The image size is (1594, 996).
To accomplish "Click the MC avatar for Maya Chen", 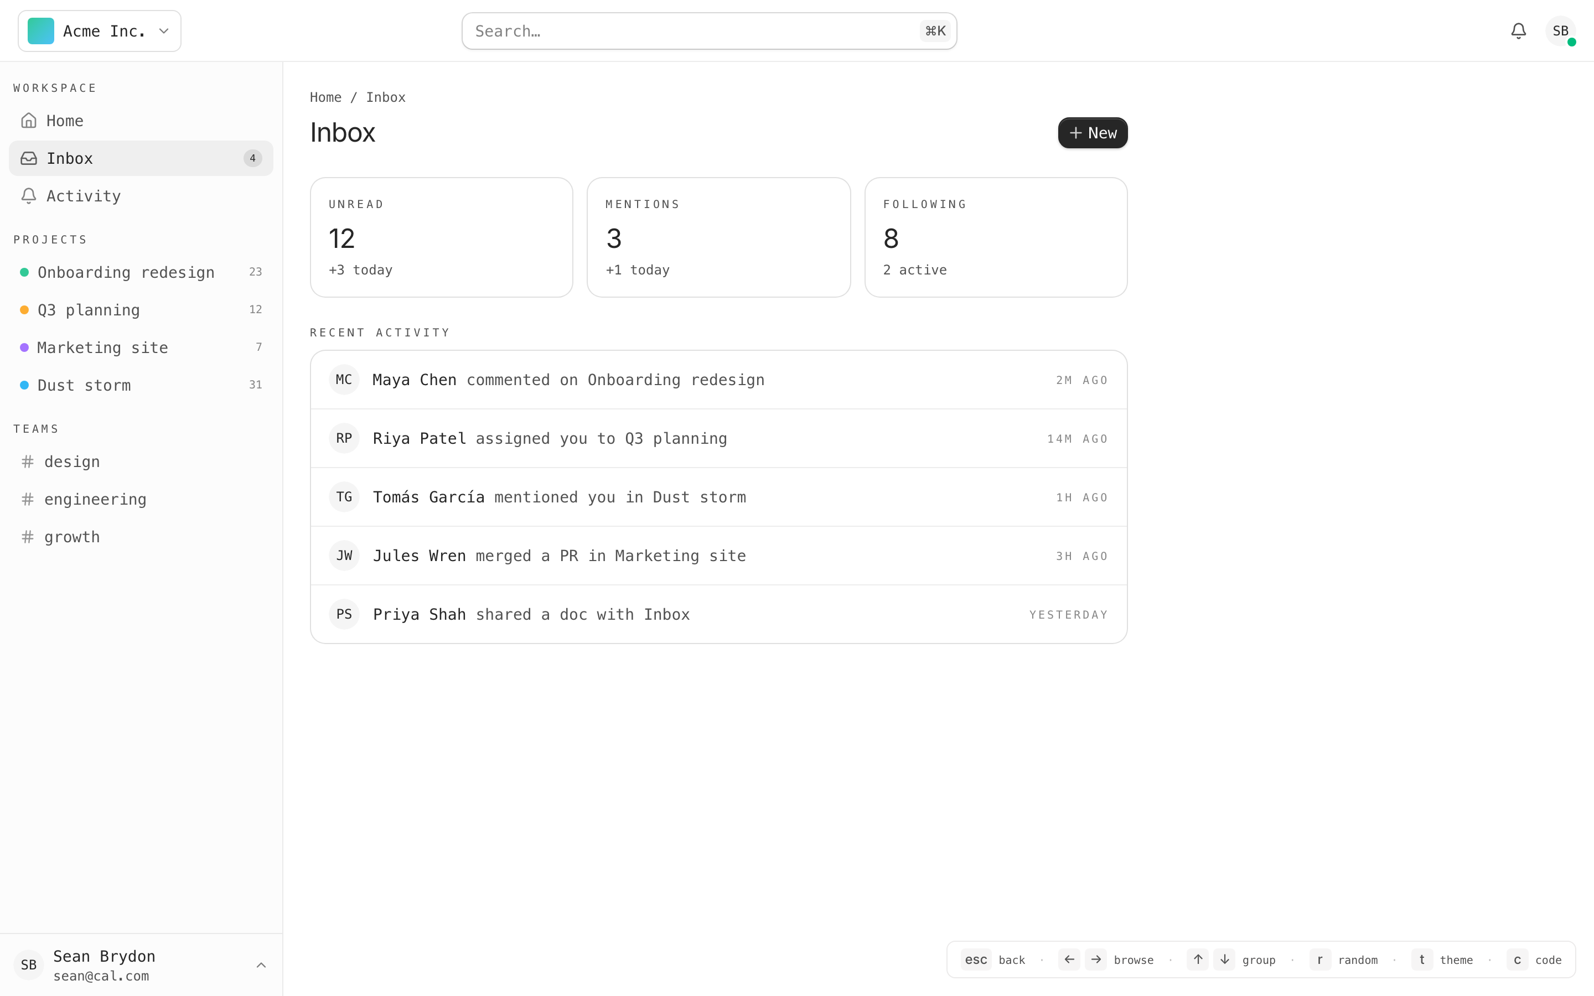I will click(344, 380).
